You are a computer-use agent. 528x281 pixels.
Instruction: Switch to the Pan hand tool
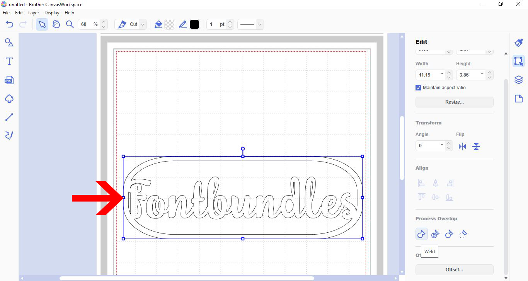click(56, 24)
